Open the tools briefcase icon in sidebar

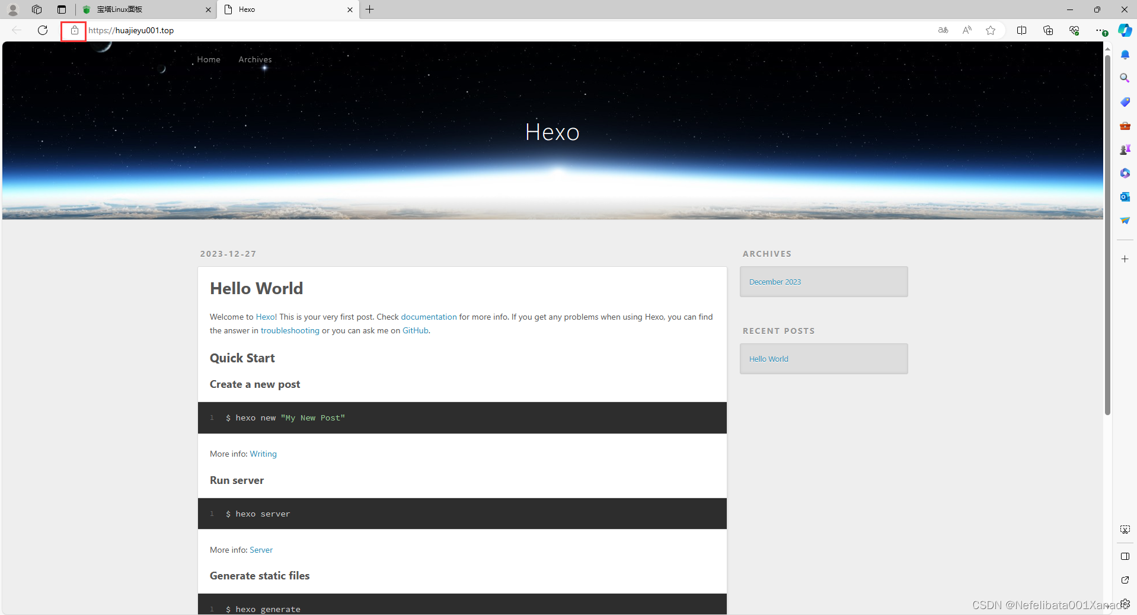point(1125,126)
